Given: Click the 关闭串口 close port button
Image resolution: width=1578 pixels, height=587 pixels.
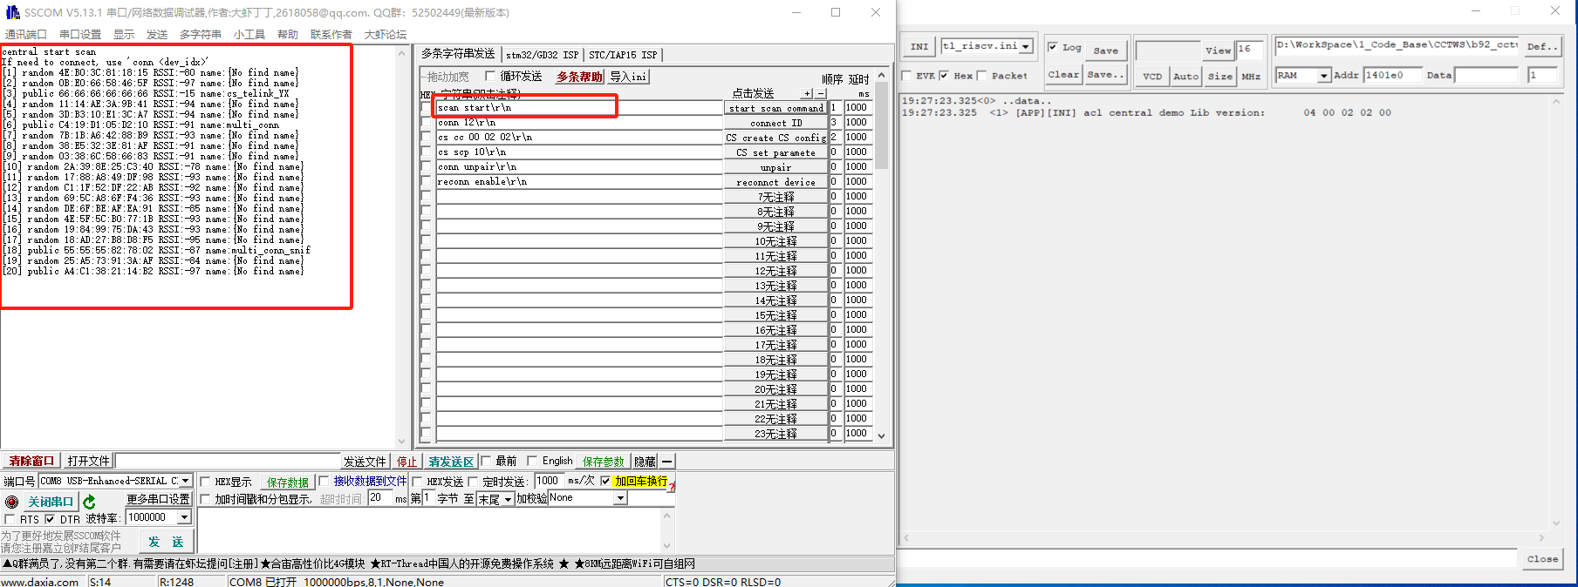Looking at the screenshot, I should (x=51, y=502).
